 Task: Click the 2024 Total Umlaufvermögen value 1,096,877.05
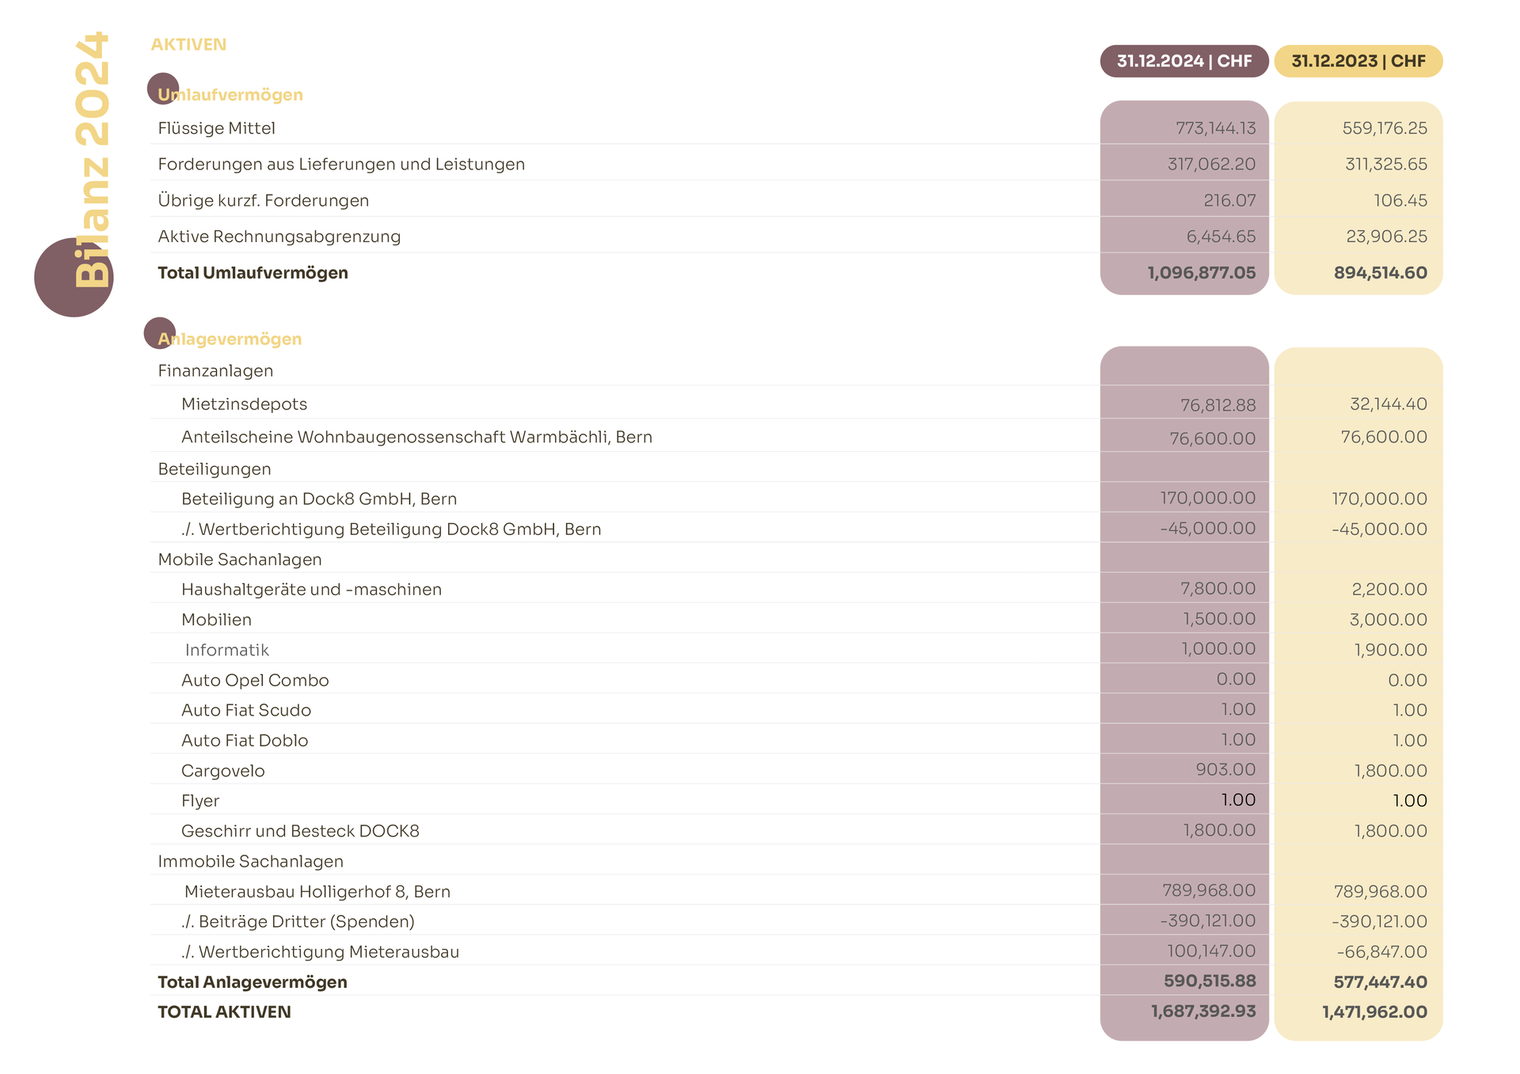(1201, 273)
